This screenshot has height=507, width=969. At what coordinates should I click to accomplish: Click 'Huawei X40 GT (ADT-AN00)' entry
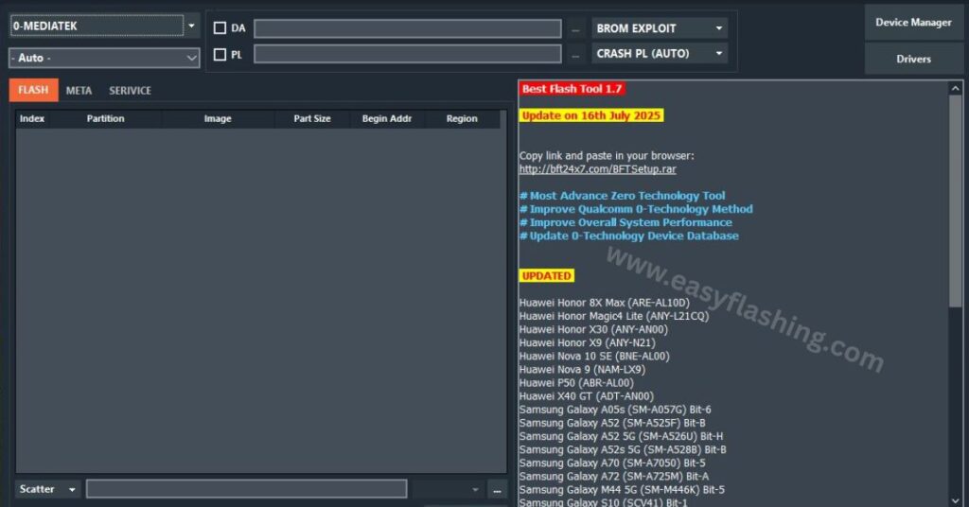(587, 396)
